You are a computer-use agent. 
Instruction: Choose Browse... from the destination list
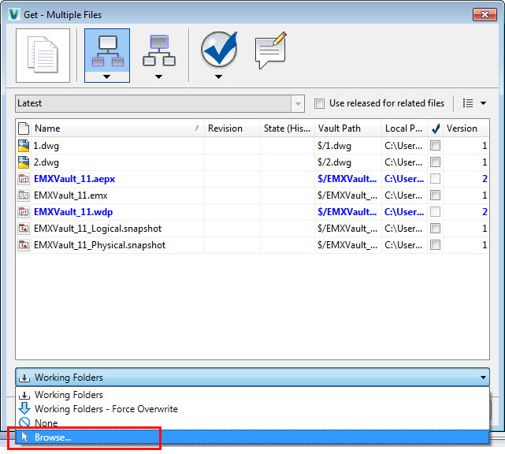tap(252, 437)
